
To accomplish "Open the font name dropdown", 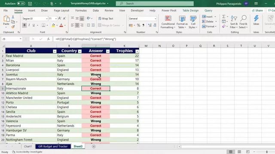I will pos(47,18).
